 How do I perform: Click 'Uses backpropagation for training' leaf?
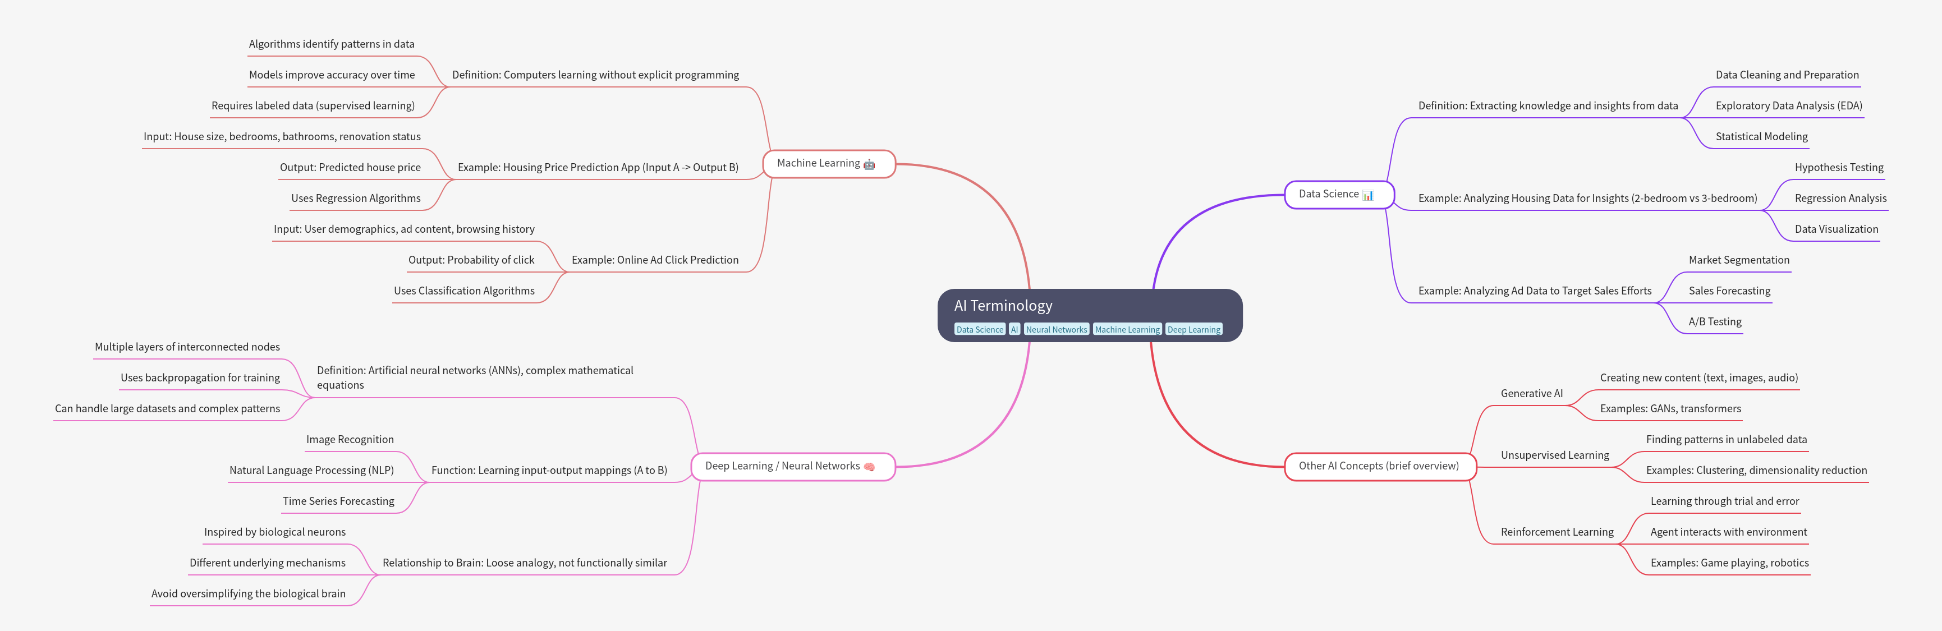200,377
